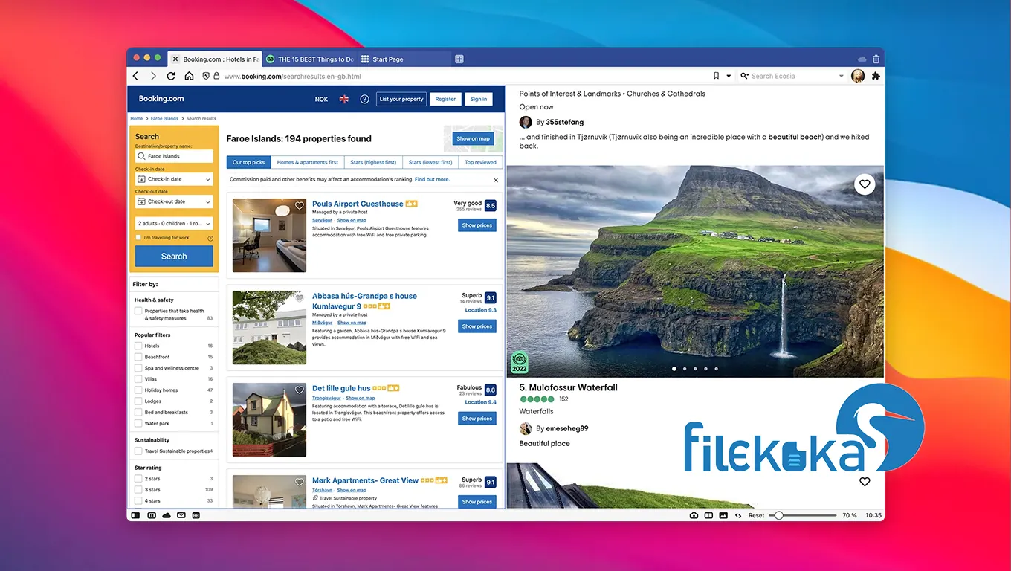
Task: Show prices for Pouls Airport Guesthouse
Action: pyautogui.click(x=477, y=225)
